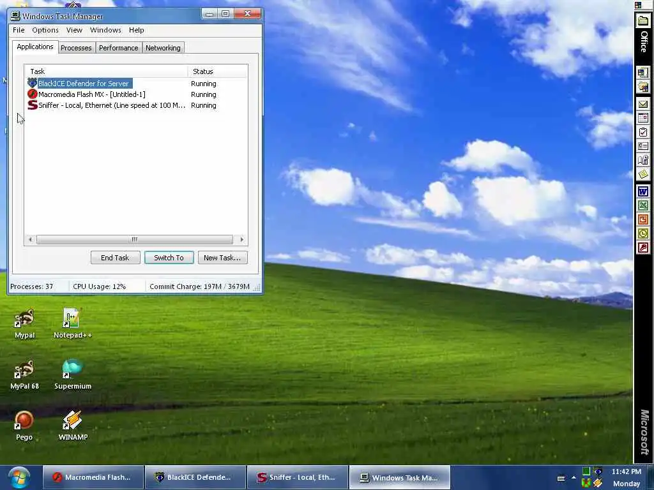Launch Outlook from the Office shortcut bar

pos(643,234)
